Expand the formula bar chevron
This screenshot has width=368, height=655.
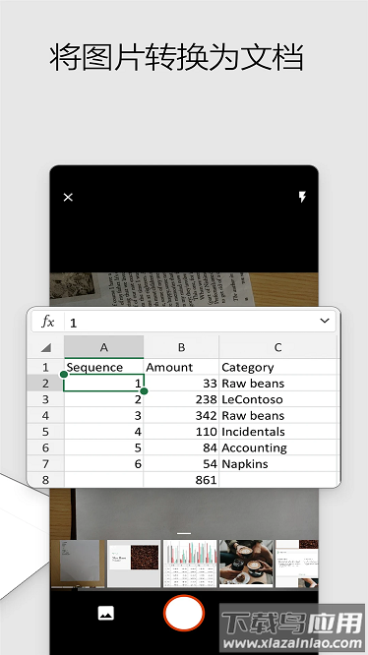(325, 321)
